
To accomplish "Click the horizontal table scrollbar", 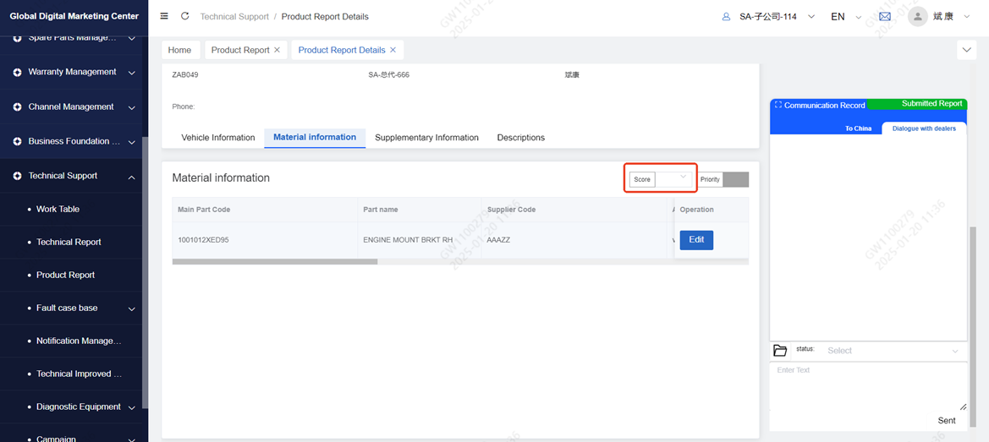I will (275, 262).
